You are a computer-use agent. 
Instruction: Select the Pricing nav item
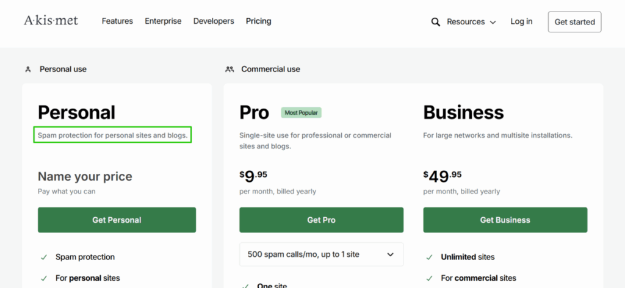[258, 21]
